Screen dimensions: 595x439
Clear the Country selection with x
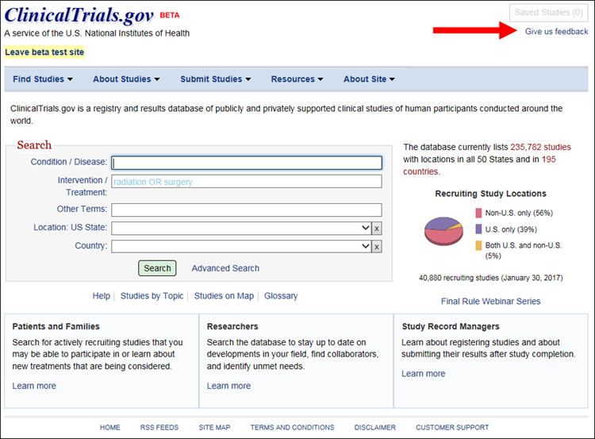376,246
